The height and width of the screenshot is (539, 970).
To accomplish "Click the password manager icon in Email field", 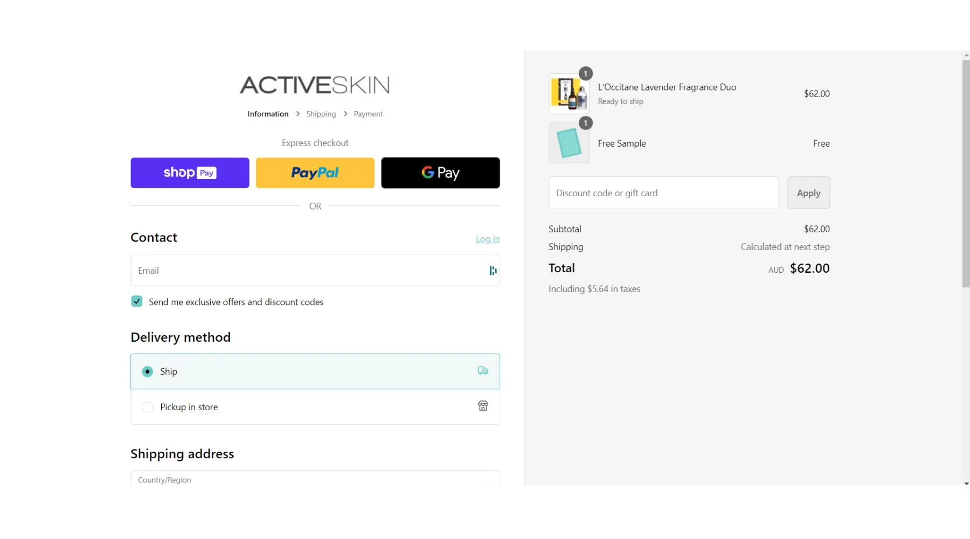I will pyautogui.click(x=493, y=271).
